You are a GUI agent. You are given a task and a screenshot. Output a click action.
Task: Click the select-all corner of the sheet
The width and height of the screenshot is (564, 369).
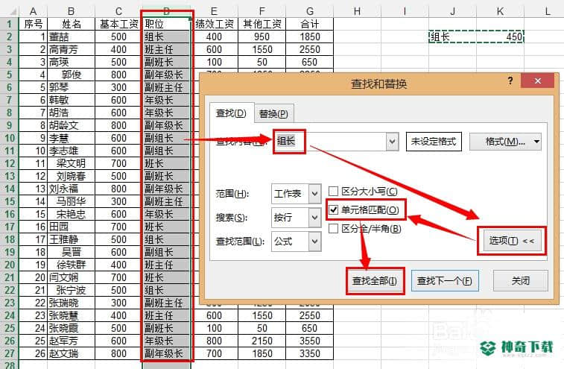(x=9, y=11)
